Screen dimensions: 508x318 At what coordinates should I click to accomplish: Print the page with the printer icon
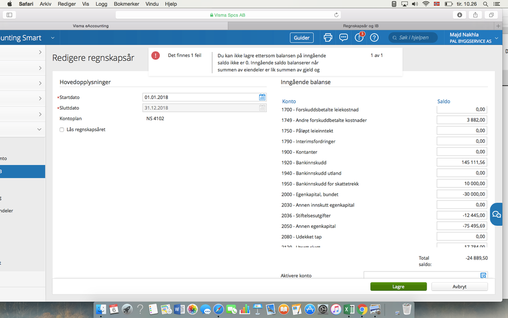click(x=328, y=38)
